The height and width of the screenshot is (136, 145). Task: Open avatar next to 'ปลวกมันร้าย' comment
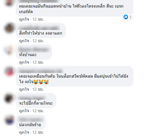tap(9, 120)
